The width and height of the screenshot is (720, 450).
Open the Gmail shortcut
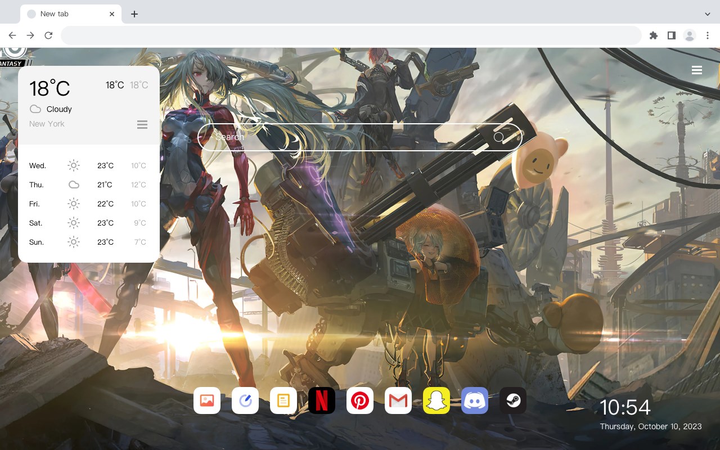tap(398, 400)
